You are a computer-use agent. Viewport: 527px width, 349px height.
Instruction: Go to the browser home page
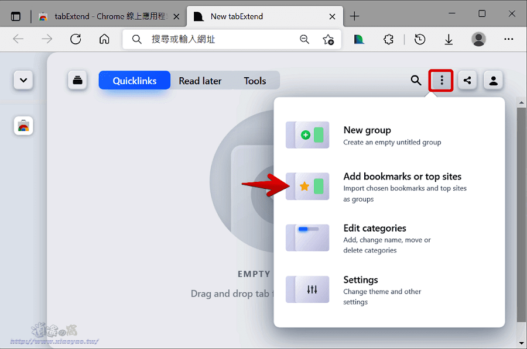point(104,39)
